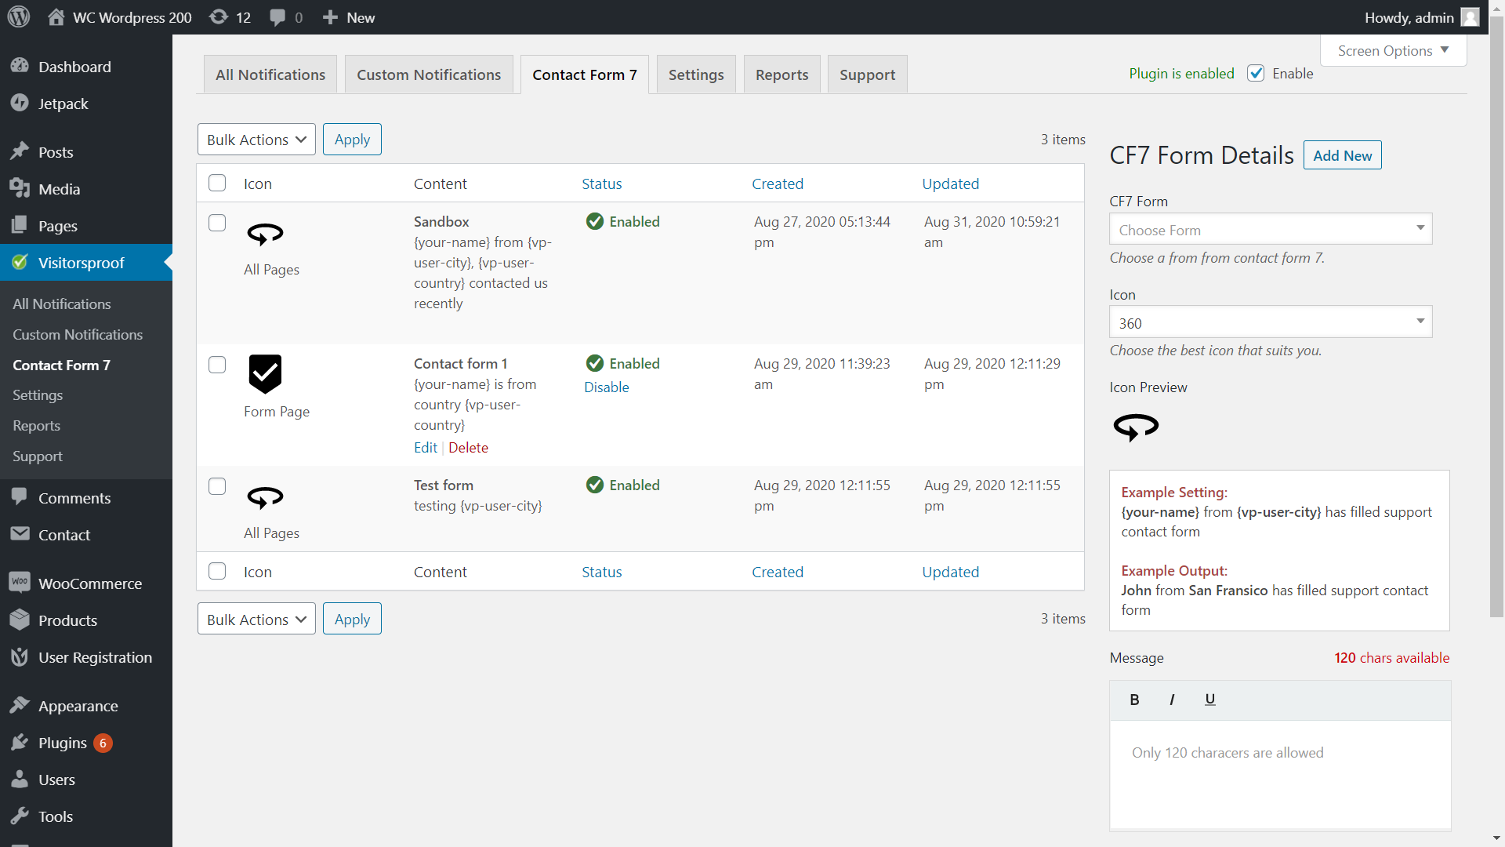Open the top Bulk Actions dropdown
The image size is (1505, 847).
256,140
